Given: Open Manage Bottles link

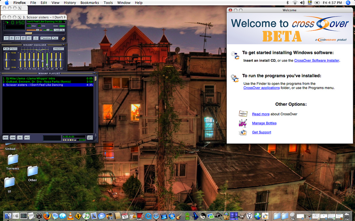Looking at the screenshot, I should coord(264,123).
